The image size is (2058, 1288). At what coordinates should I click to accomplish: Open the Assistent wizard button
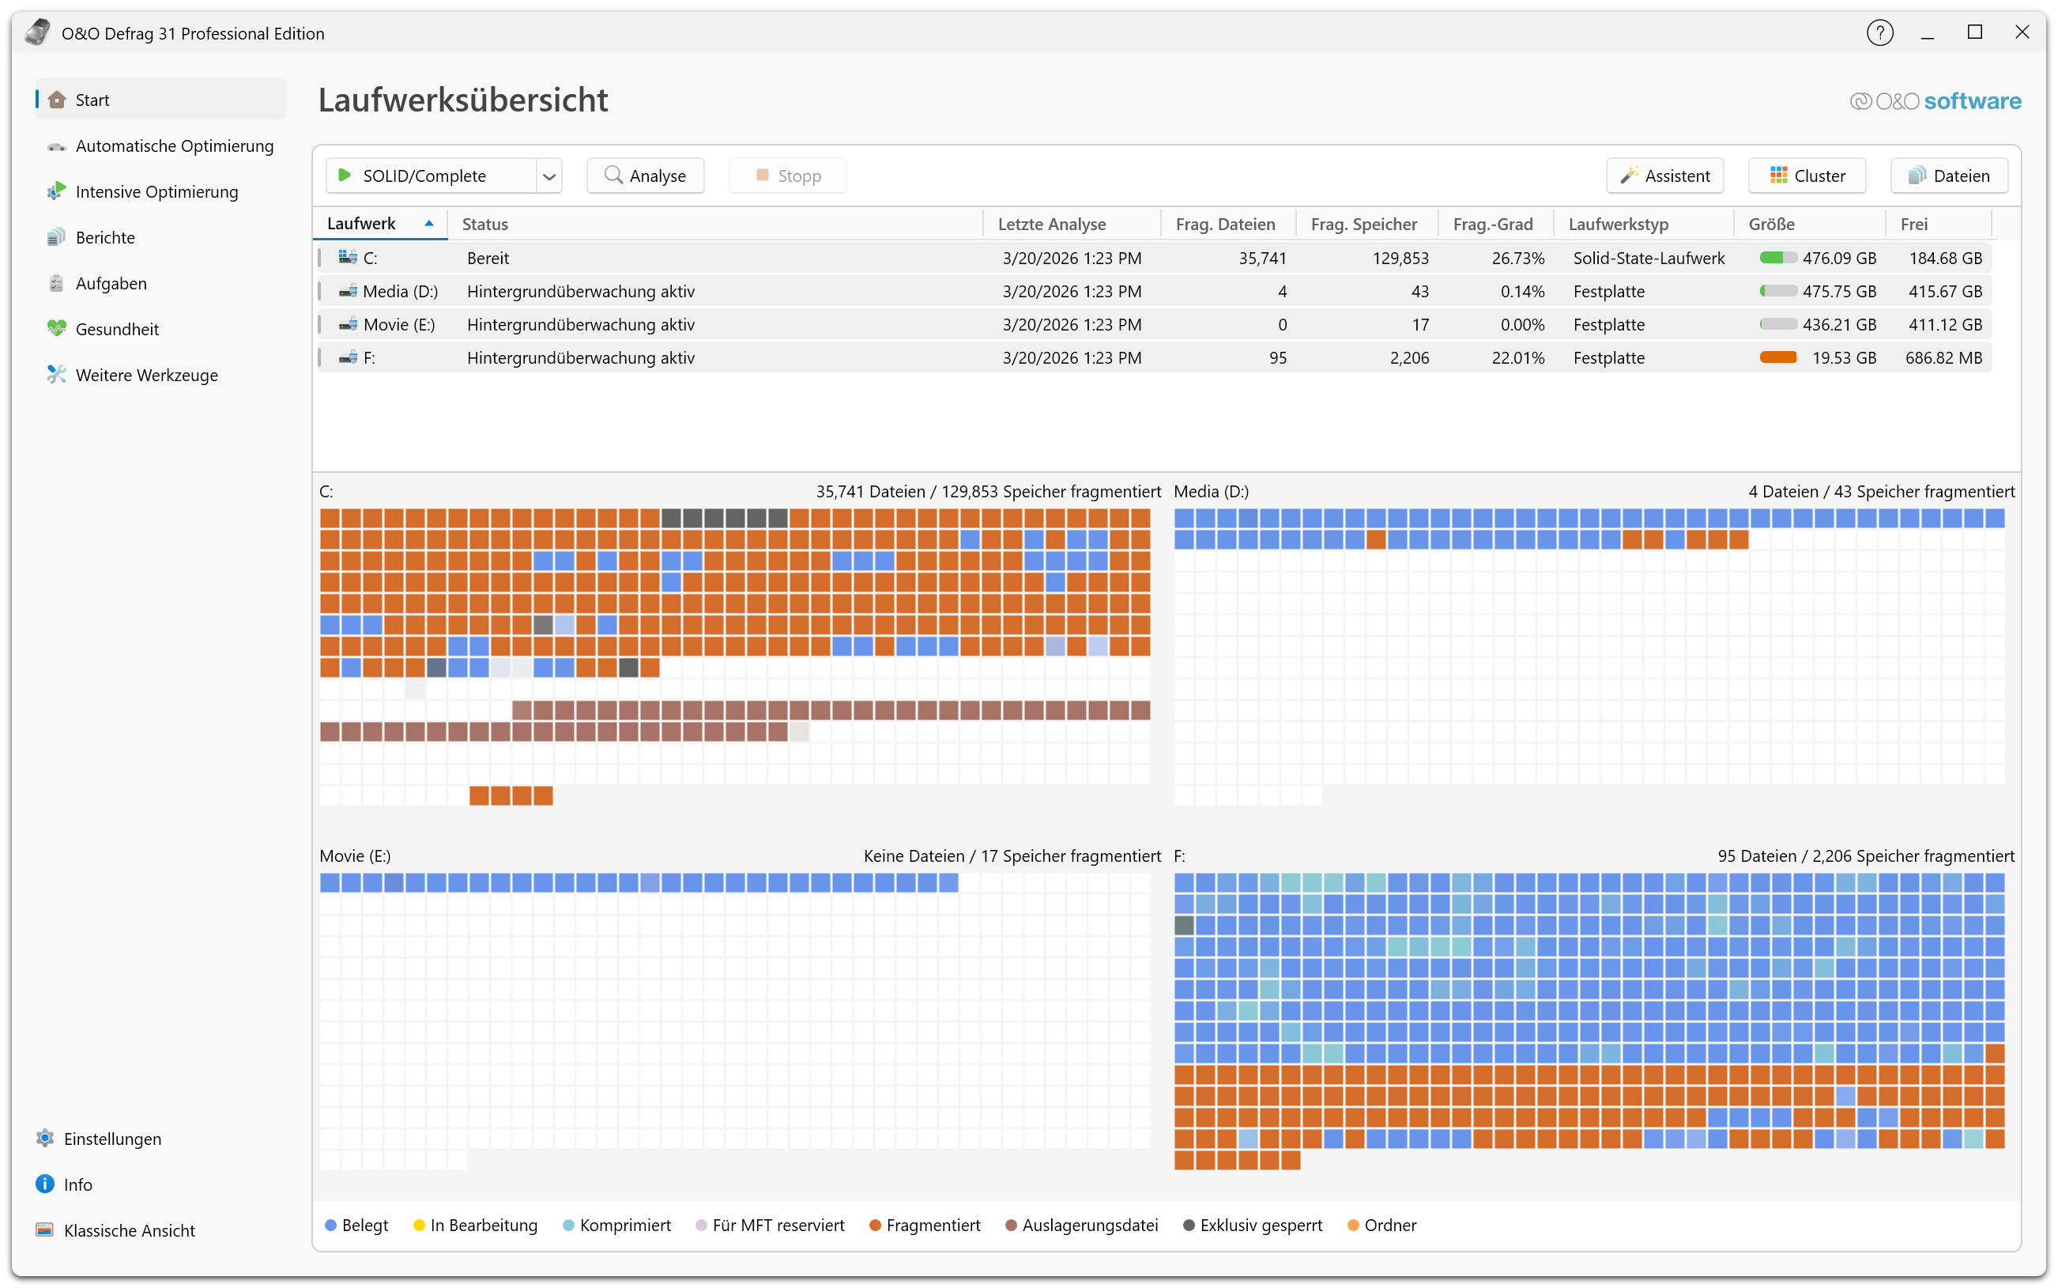click(1664, 176)
